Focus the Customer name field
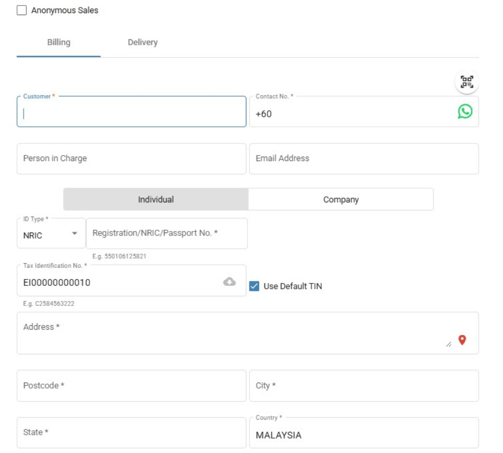The width and height of the screenshot is (503, 453). tap(131, 113)
